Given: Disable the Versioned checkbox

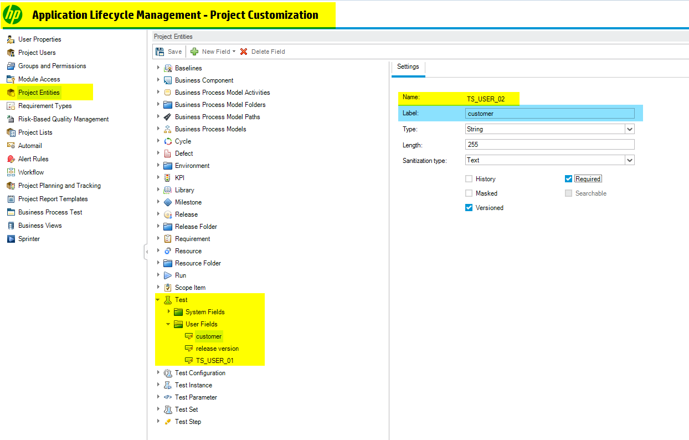Looking at the screenshot, I should point(468,207).
